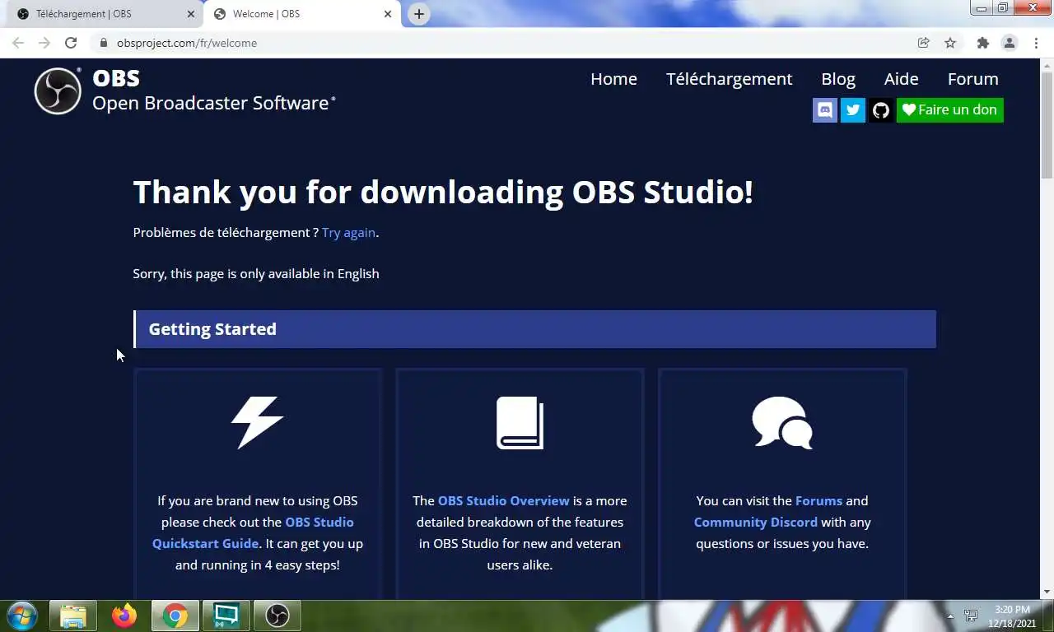Click the OBS logo icon in header
1054x632 pixels.
pos(58,91)
